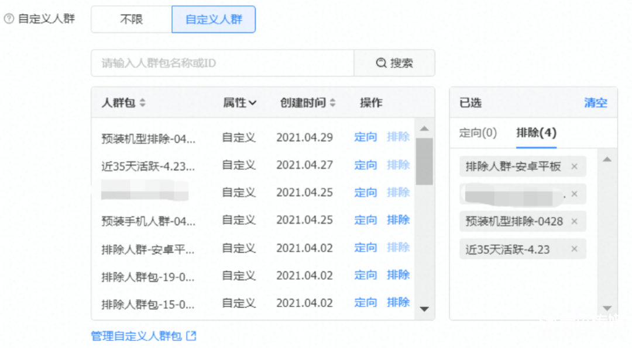The image size is (632, 348).
Task: Click the help icon beside 自定义人群
Action: 9,19
